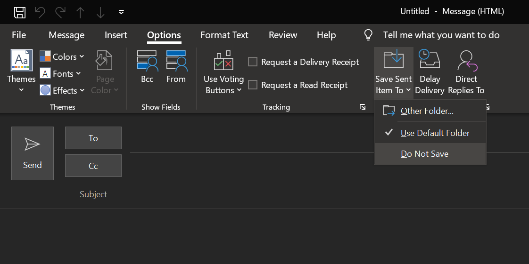Click the Send envelope button
Image resolution: width=529 pixels, height=264 pixels.
33,153
